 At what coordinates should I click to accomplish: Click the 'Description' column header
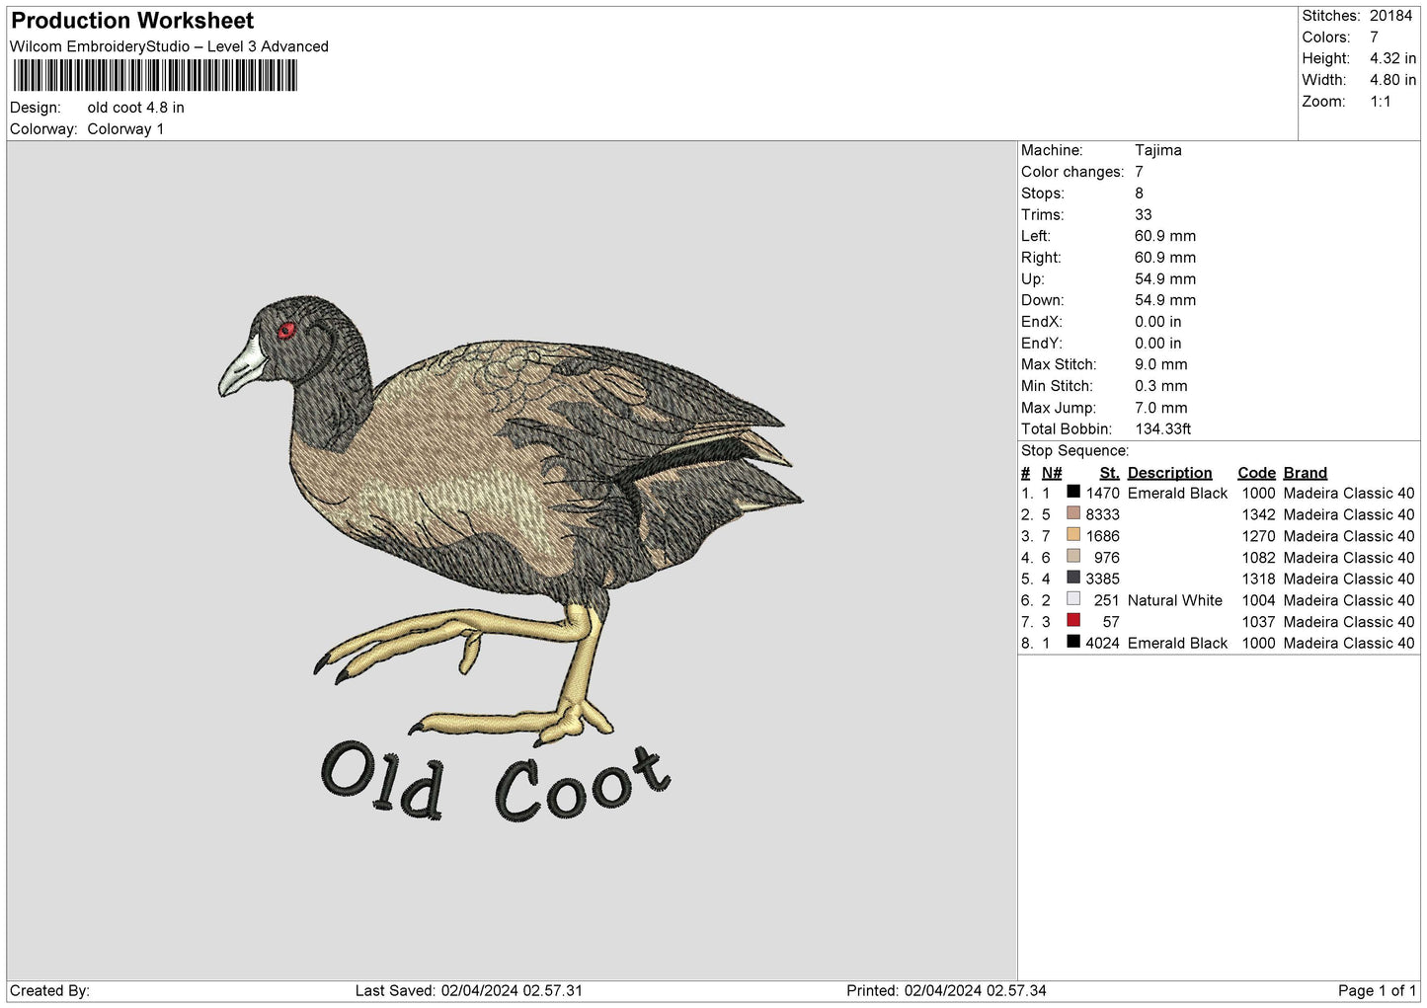1169,473
